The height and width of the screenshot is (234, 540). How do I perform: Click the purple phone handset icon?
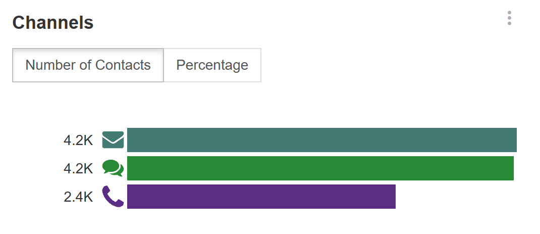(113, 197)
